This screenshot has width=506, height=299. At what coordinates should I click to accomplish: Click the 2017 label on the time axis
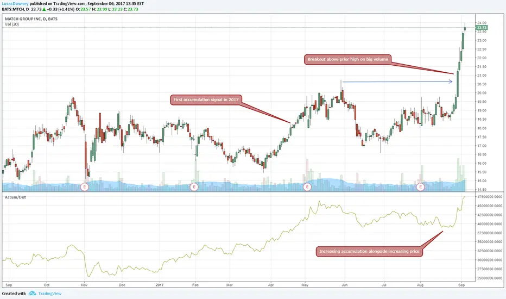click(160, 285)
